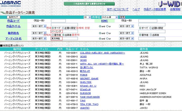Focus the second artist name input field
Screen dimensions: 182x111
click(x=152, y=38)
